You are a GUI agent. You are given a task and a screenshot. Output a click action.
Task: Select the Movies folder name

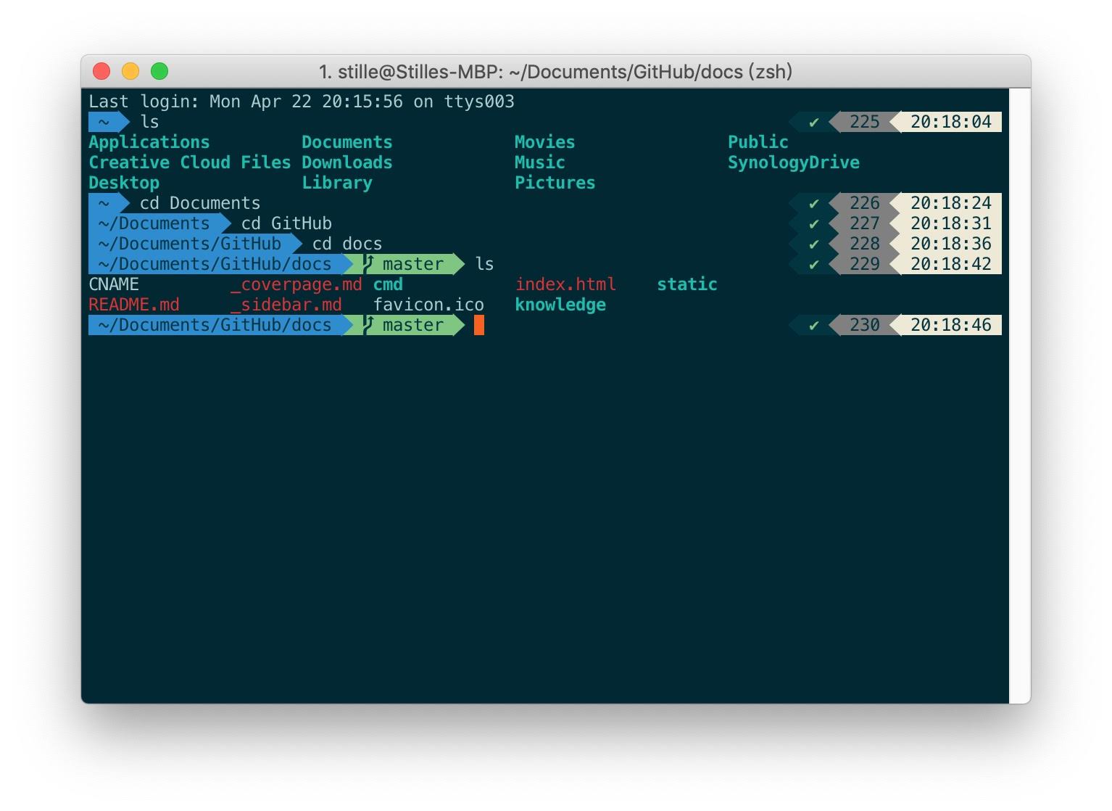[544, 142]
